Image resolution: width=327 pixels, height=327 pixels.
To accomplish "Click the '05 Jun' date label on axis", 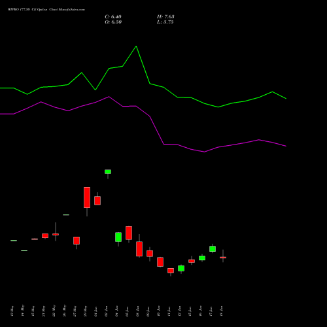I will pyautogui.click(x=128, y=311).
